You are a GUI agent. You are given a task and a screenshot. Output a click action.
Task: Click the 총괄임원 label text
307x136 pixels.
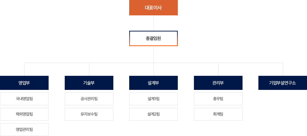(153, 38)
